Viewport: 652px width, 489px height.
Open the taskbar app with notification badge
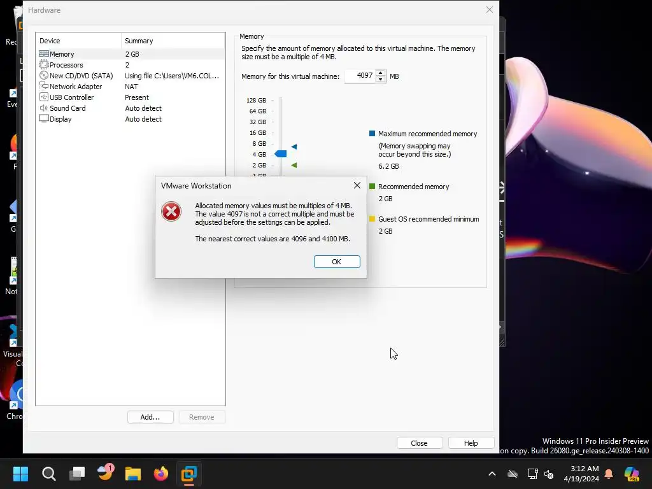coord(105,473)
